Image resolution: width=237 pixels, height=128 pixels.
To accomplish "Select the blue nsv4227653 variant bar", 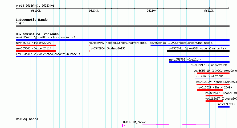I will [122, 40].
